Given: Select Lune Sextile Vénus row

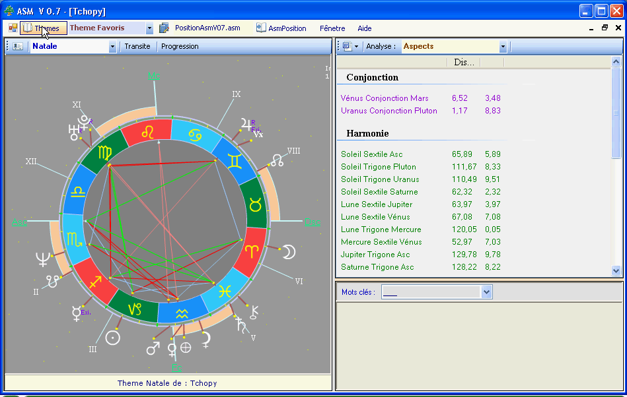Looking at the screenshot, I should [x=420, y=217].
